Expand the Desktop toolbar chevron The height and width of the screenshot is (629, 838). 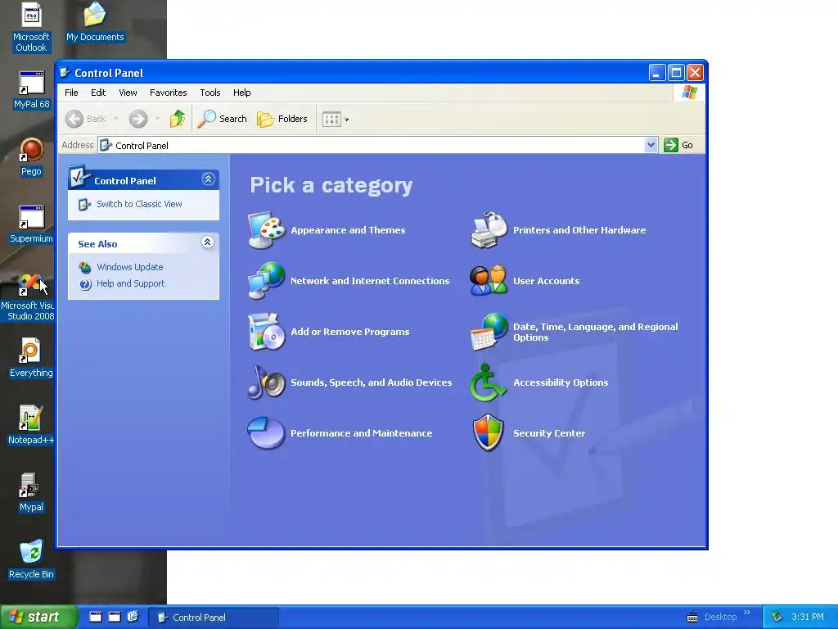[x=746, y=613]
